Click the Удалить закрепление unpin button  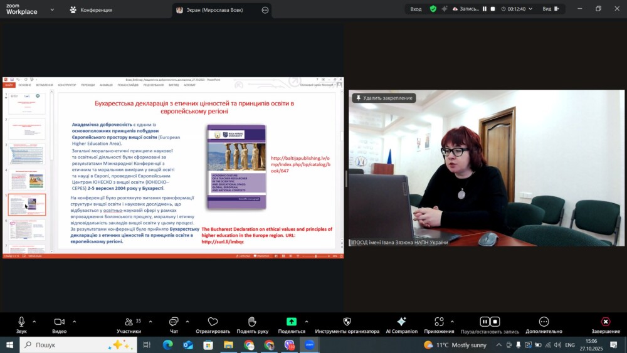pos(384,98)
